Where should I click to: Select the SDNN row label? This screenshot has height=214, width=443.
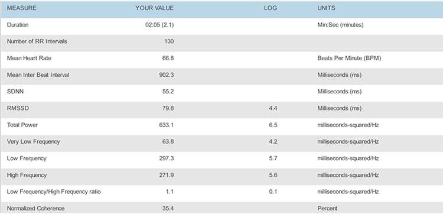(x=15, y=92)
